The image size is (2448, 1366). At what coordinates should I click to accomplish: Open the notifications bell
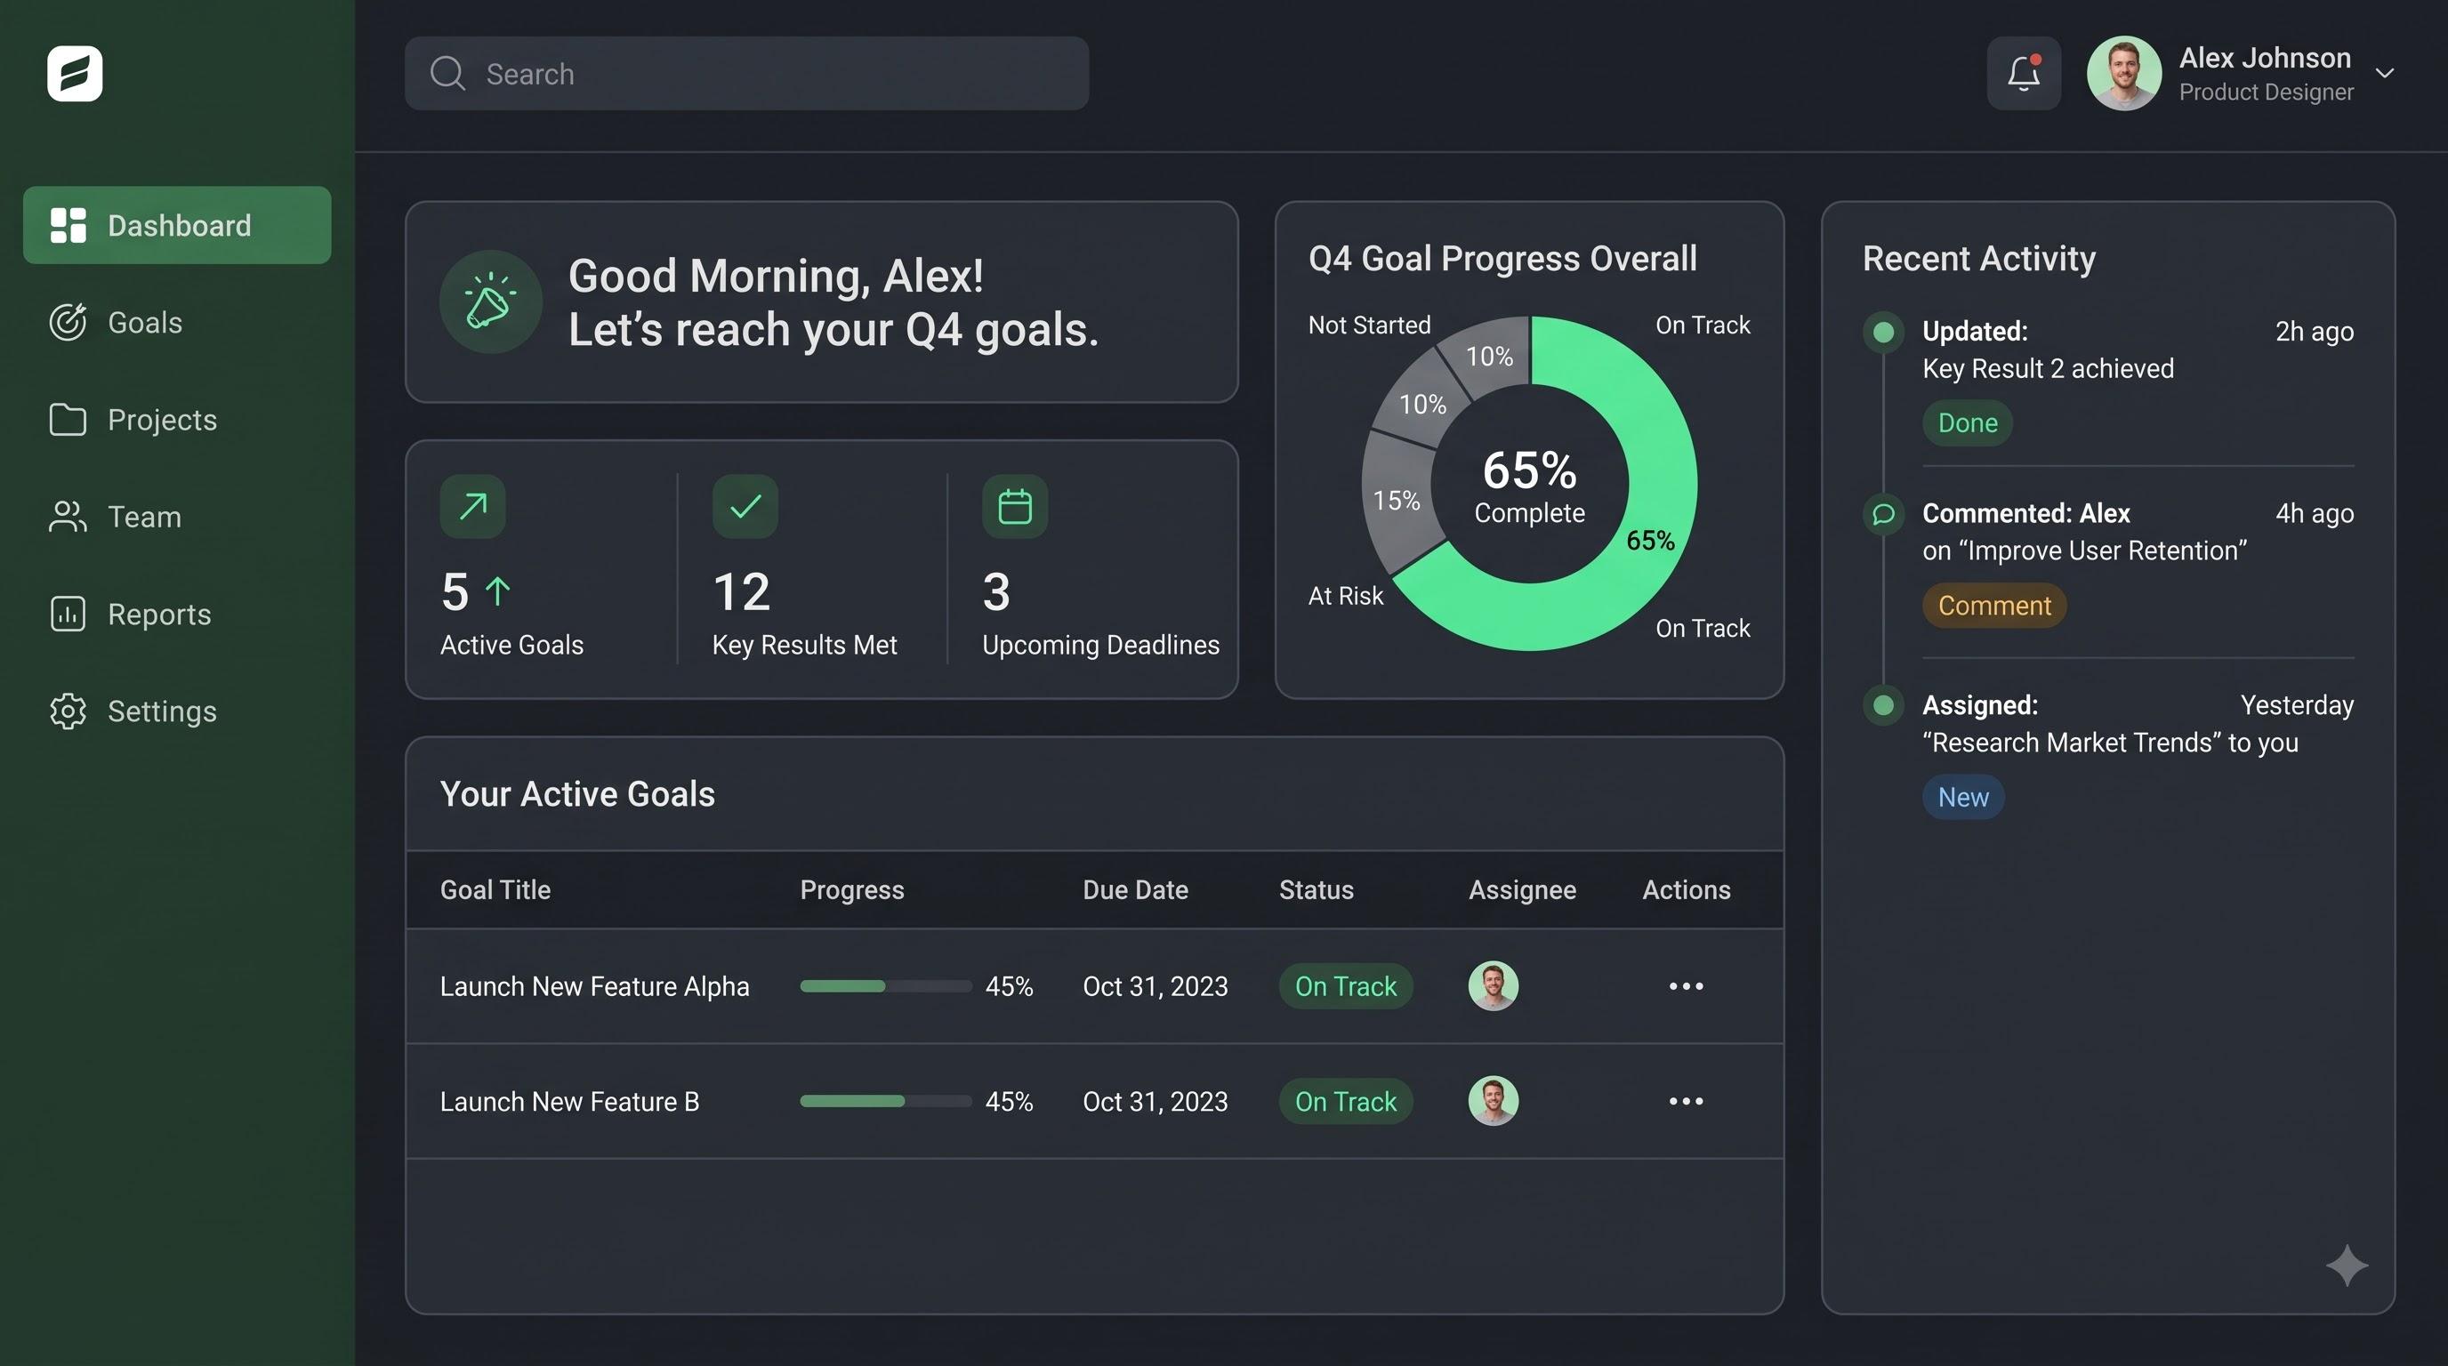tap(2023, 73)
